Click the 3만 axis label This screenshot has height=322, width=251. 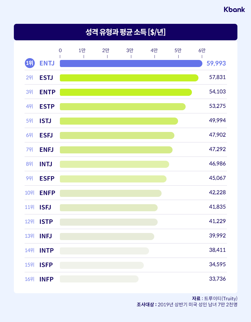[x=130, y=50]
